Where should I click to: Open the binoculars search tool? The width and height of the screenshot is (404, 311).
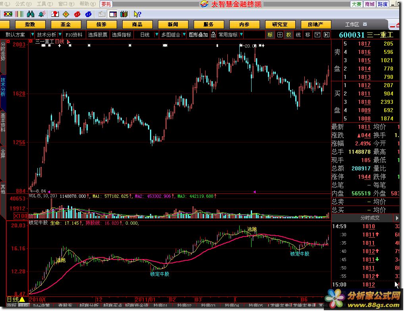tap(31, 14)
